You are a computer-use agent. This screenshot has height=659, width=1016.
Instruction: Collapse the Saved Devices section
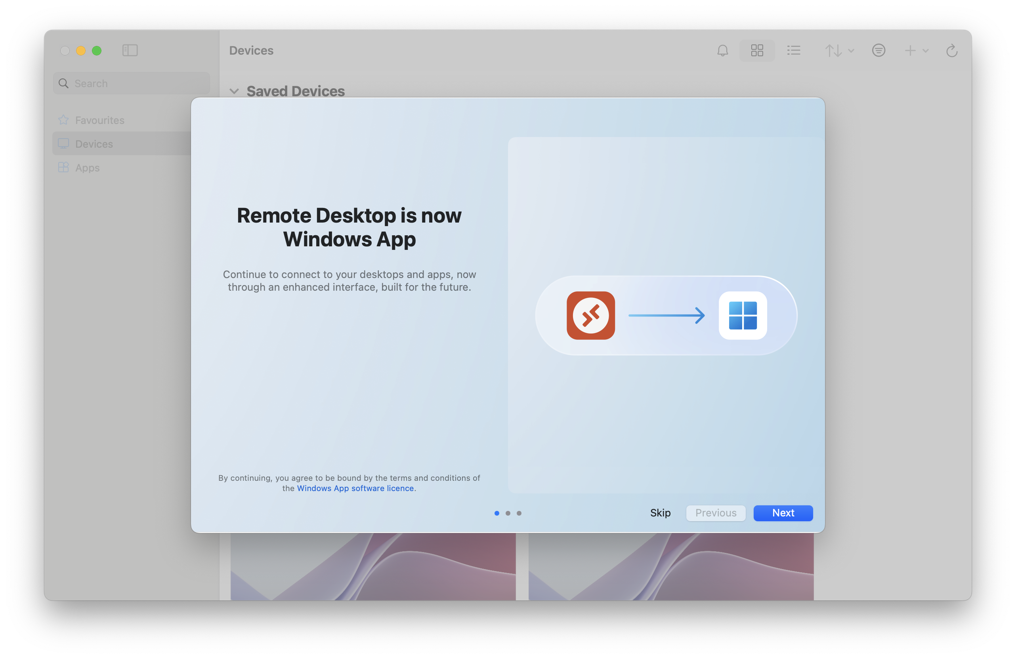point(234,91)
